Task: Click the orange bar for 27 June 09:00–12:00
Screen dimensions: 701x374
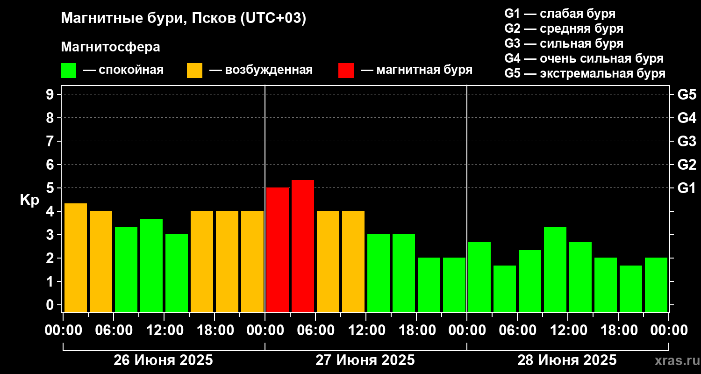Action: pos(353,261)
